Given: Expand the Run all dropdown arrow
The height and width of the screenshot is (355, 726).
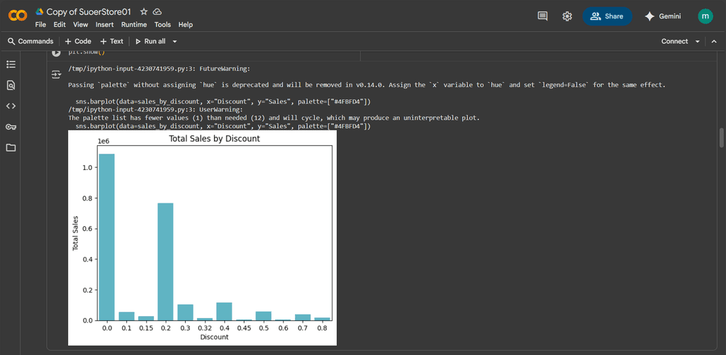Looking at the screenshot, I should click(x=174, y=41).
